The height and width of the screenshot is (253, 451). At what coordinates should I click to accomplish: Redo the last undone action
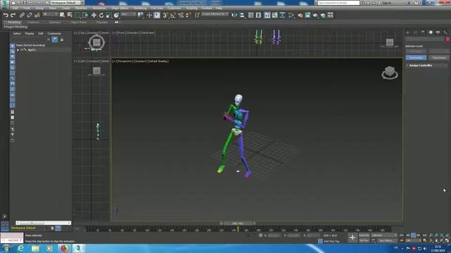[x=13, y=15]
